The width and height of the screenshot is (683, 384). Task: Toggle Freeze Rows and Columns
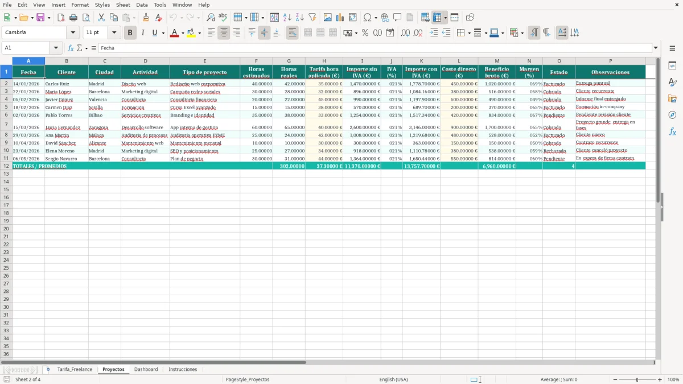(437, 18)
